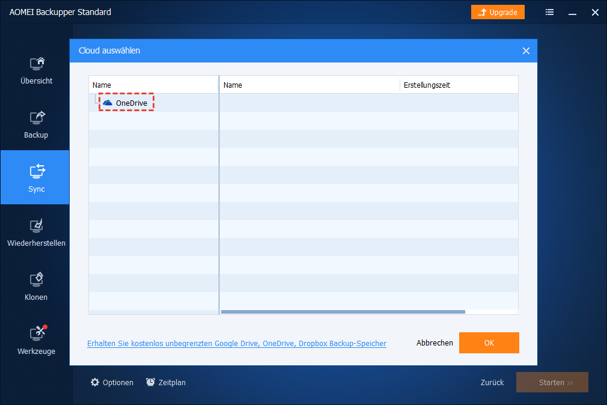Screen dimensions: 607x405
Task: Sort by Erstellungszeit column header
Action: [459, 85]
